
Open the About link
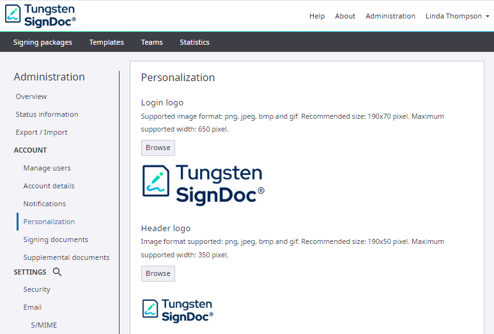(x=345, y=16)
